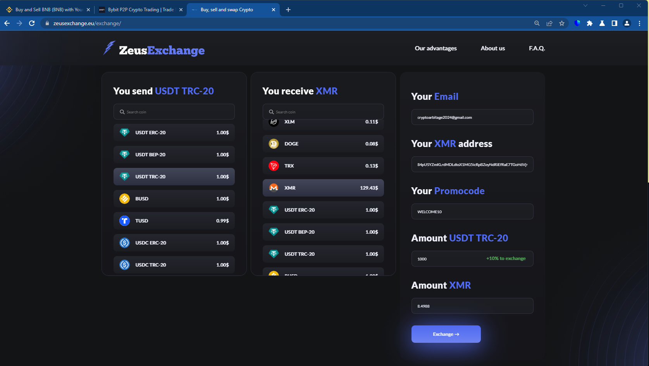Select USDT ERC-20 from the send list
The width and height of the screenshot is (649, 366).
point(174,132)
